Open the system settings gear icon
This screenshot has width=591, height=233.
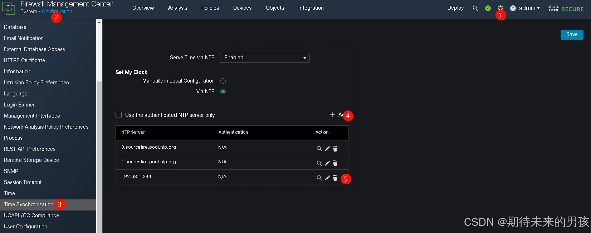[x=500, y=8]
